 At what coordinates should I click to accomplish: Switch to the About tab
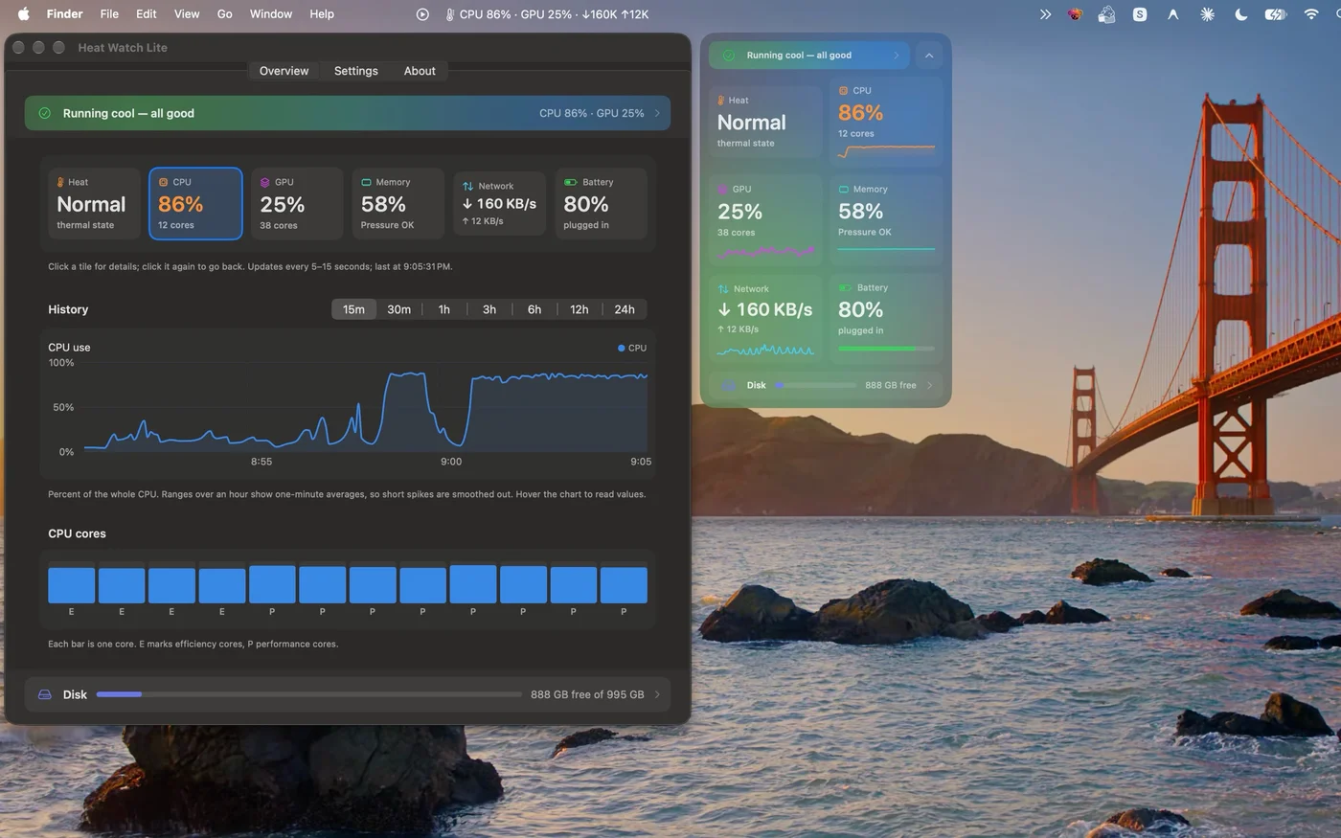tap(420, 71)
